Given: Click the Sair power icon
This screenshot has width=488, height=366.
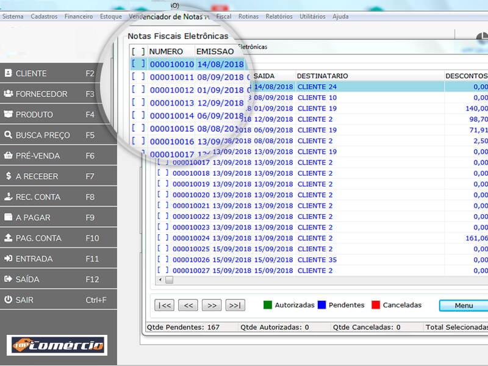Looking at the screenshot, I should 9,300.
